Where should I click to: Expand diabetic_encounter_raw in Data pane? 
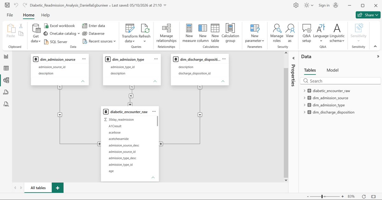coord(304,91)
